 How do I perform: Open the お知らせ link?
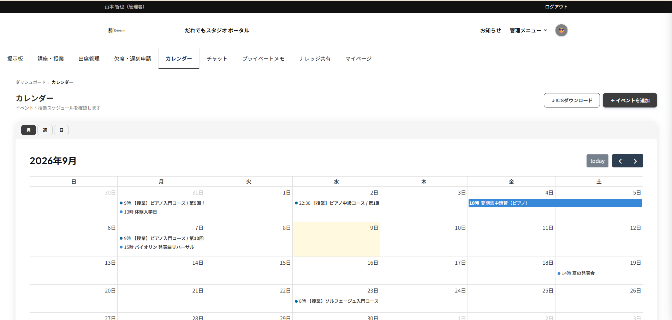coord(490,30)
